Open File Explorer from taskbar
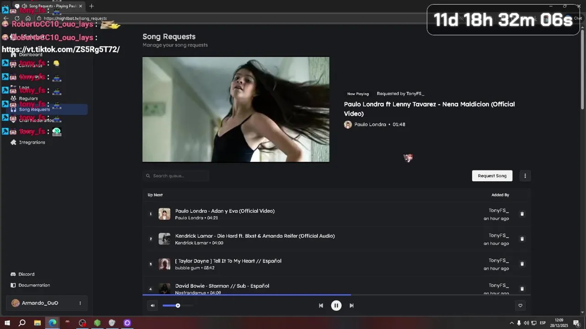The image size is (586, 329). pyautogui.click(x=38, y=323)
